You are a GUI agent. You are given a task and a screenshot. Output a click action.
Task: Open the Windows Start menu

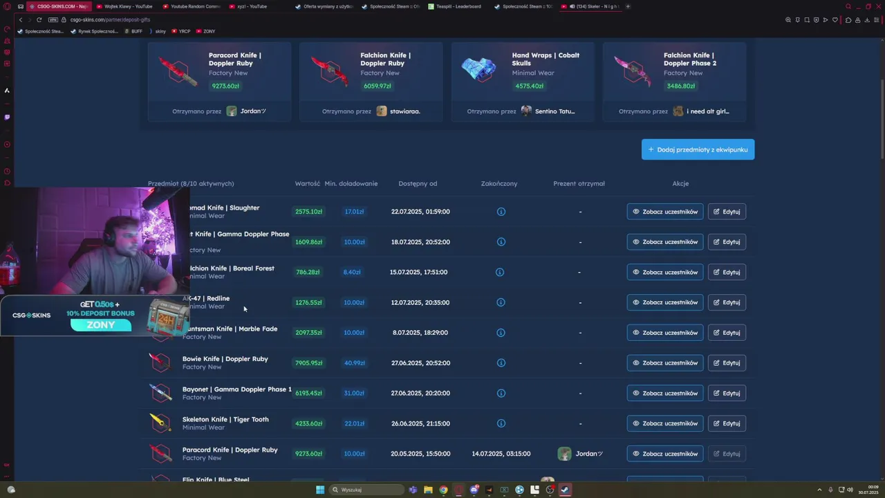point(320,490)
